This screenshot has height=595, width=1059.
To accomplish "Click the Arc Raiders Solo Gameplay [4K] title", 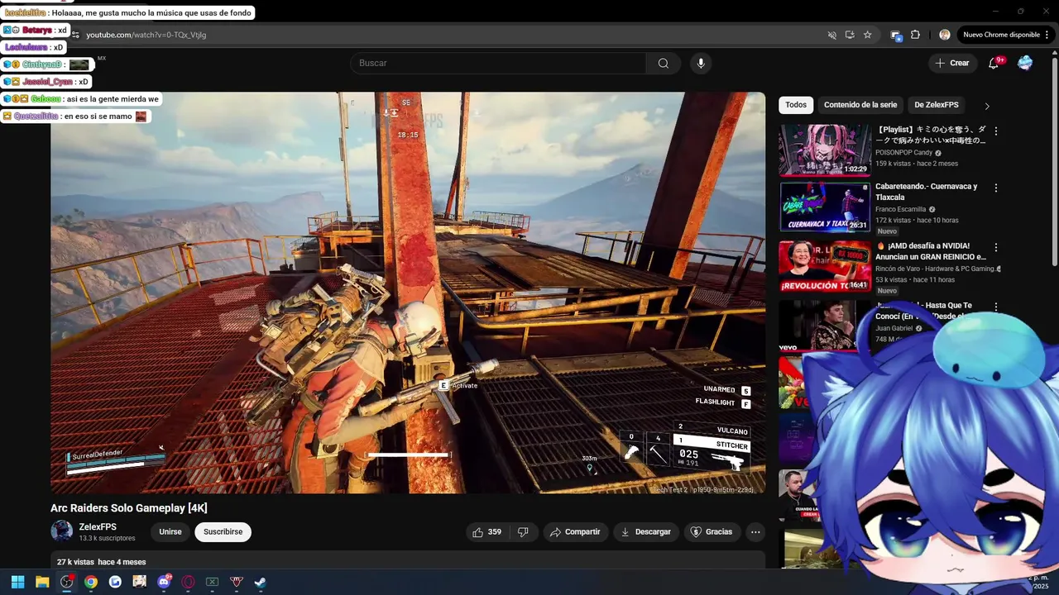I will pyautogui.click(x=129, y=508).
